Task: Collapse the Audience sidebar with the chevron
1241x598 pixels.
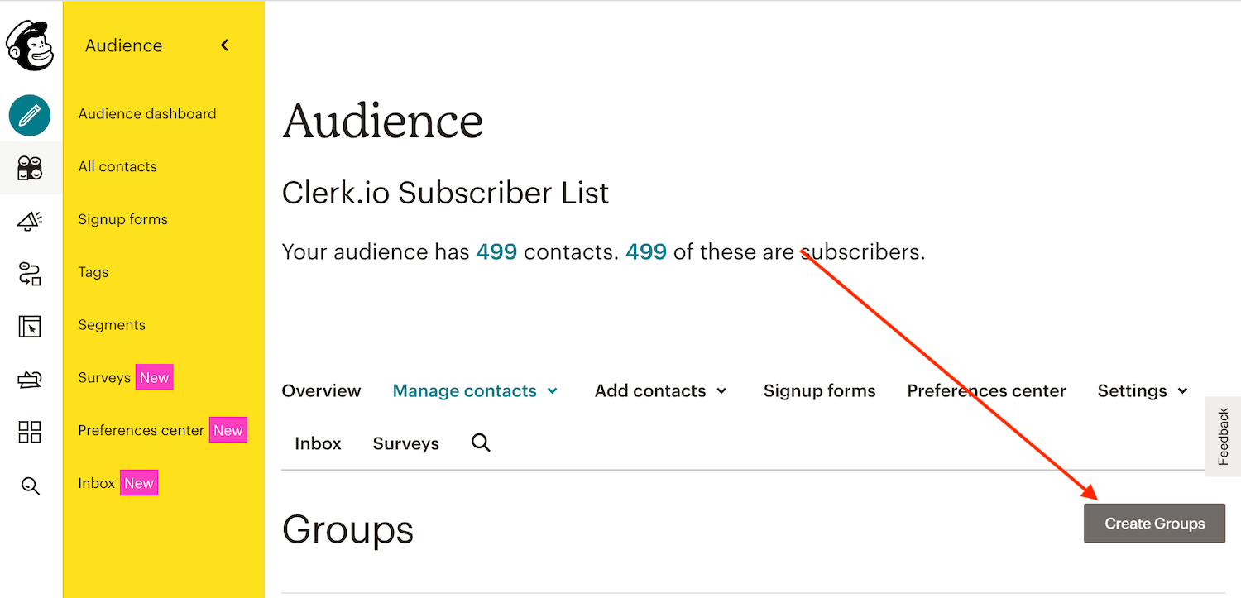Action: click(x=224, y=45)
